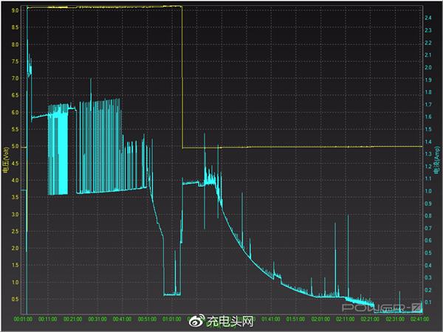The image size is (443, 332).
Task: Click the 2.0 amp axis tick label
Action: (x=428, y=67)
